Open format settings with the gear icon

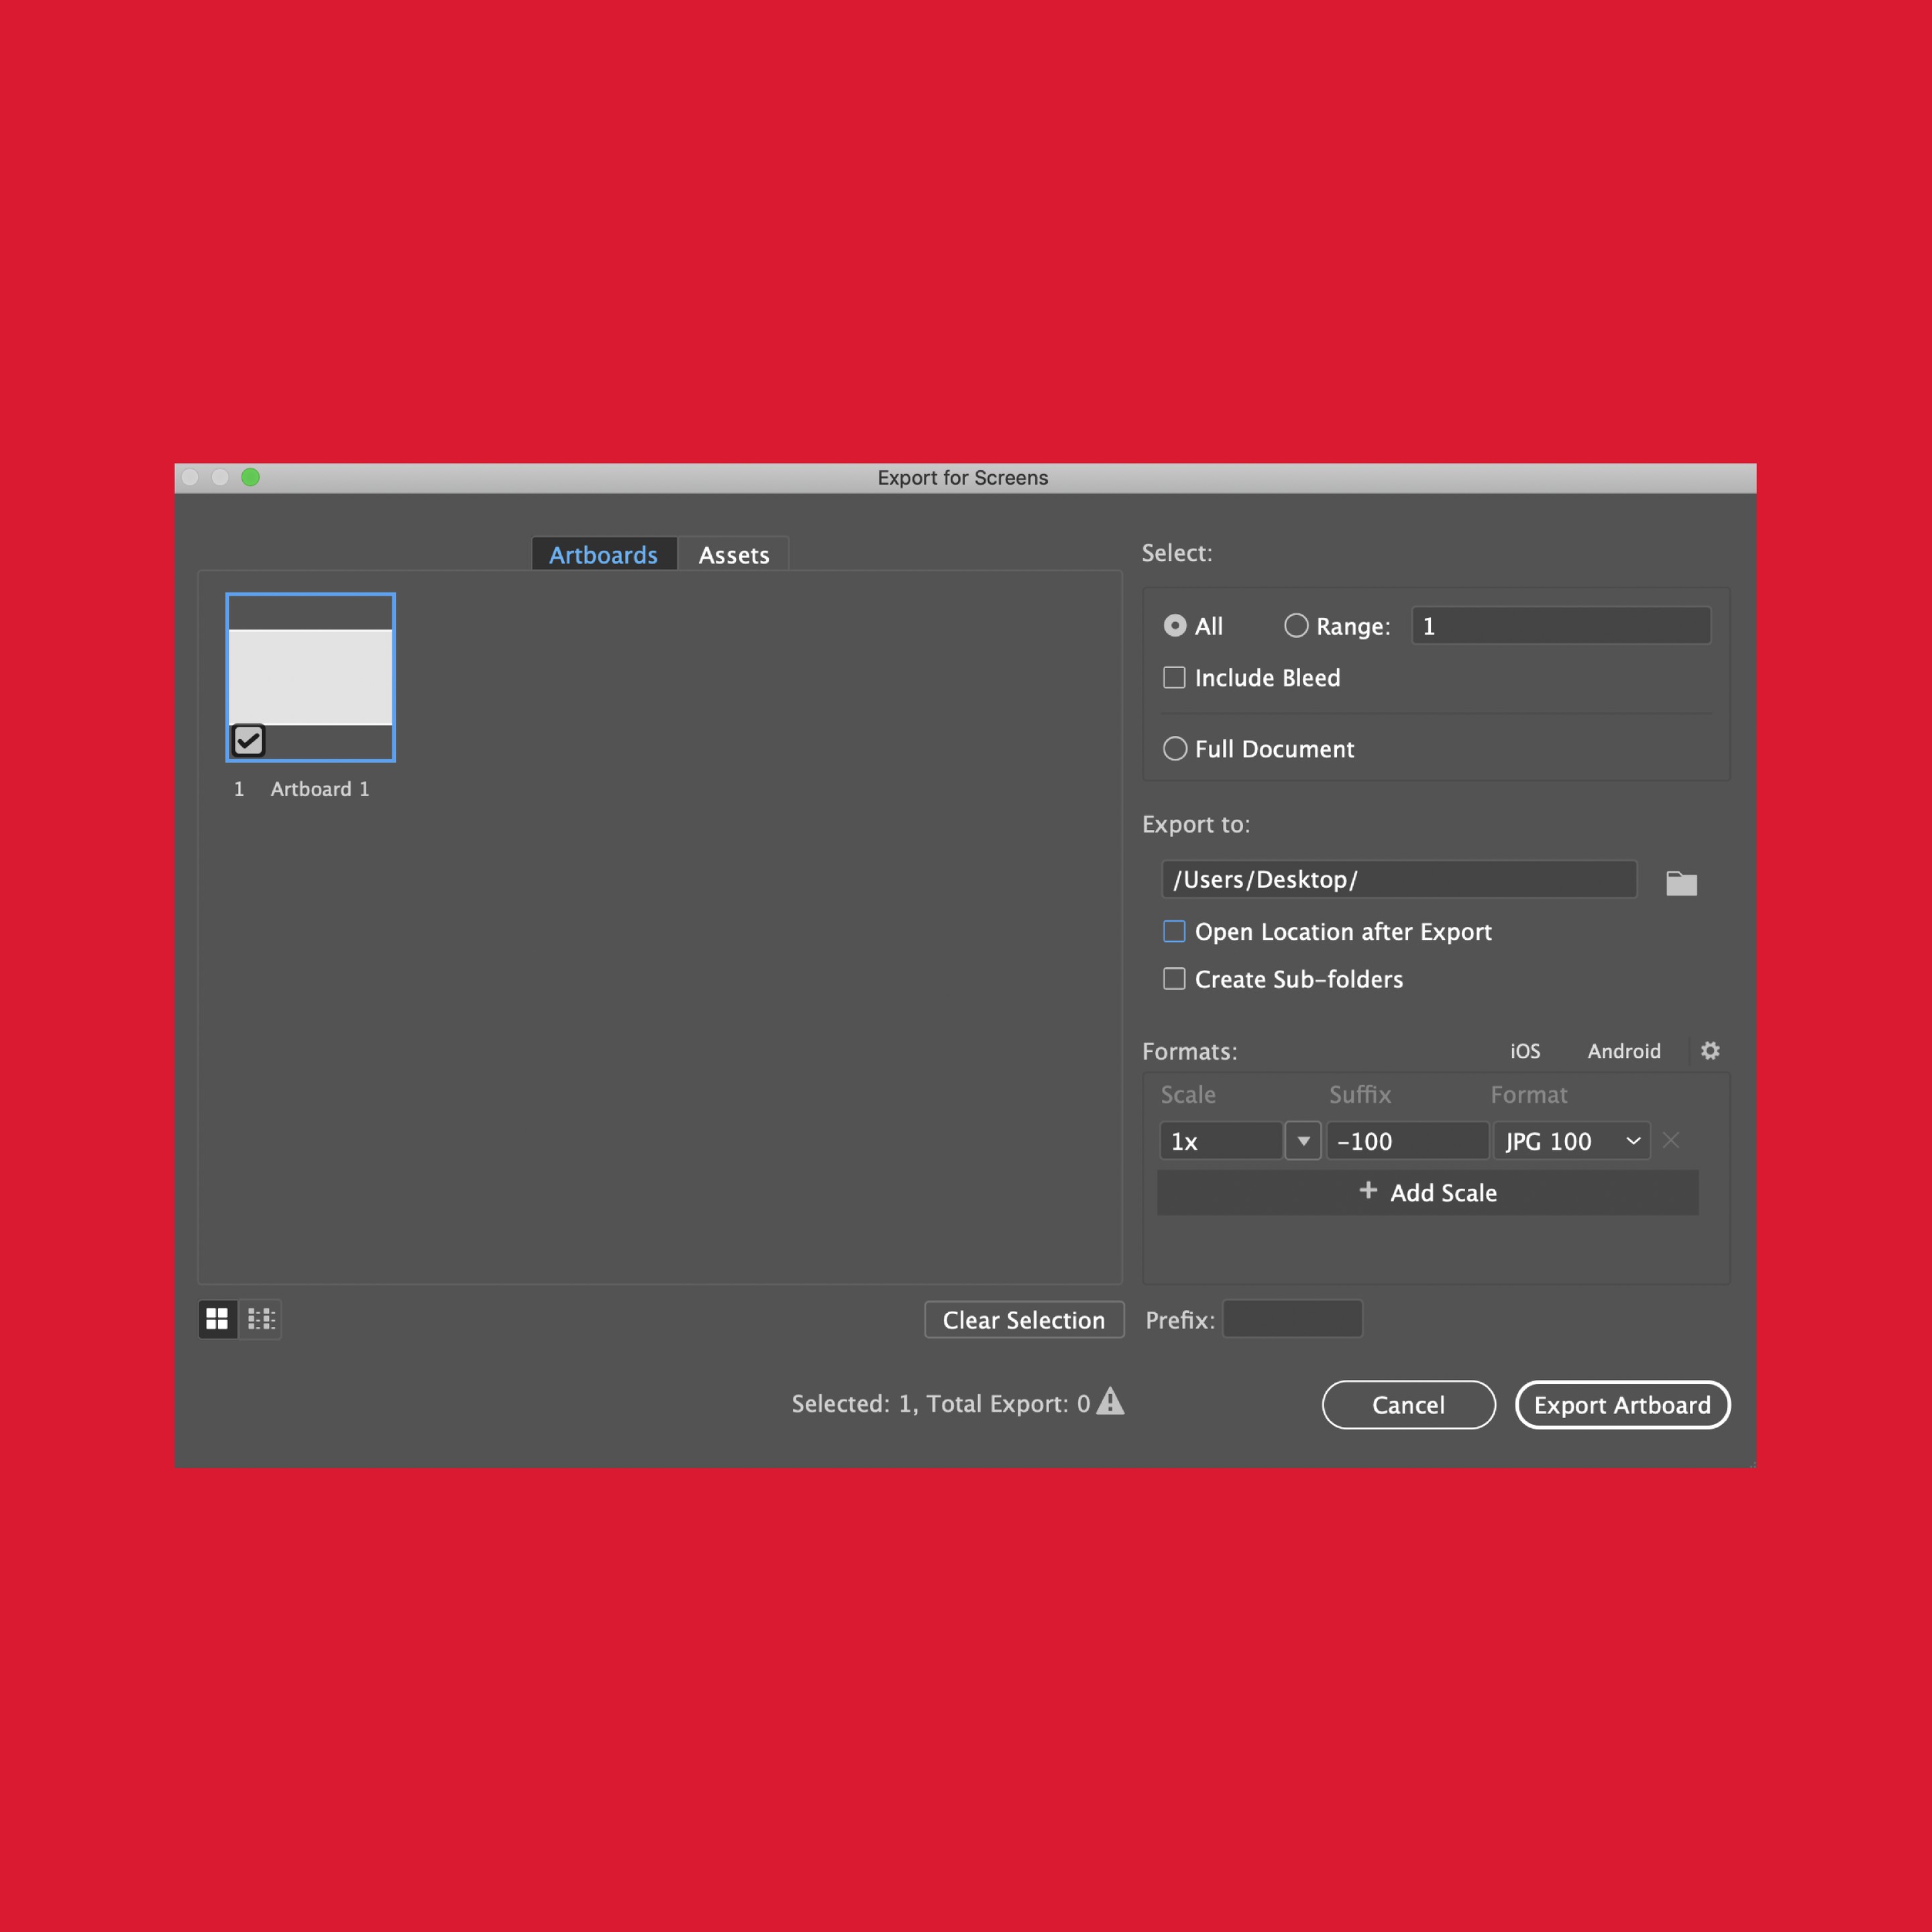pyautogui.click(x=1709, y=1051)
